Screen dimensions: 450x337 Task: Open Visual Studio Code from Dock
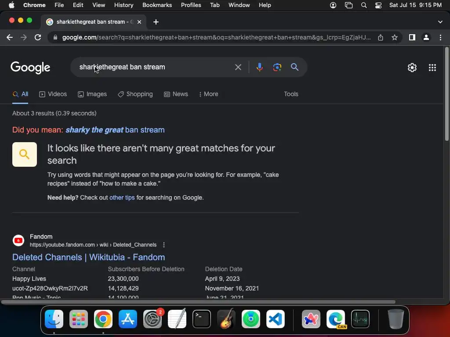275,319
